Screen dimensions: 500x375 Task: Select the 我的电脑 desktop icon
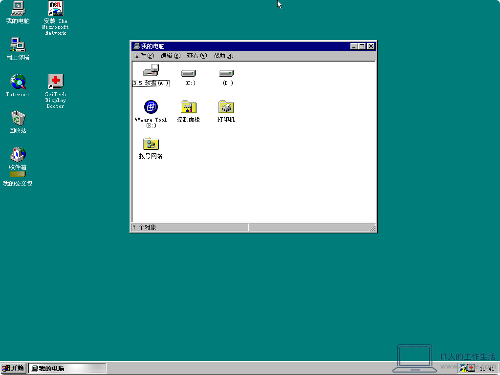point(18,9)
